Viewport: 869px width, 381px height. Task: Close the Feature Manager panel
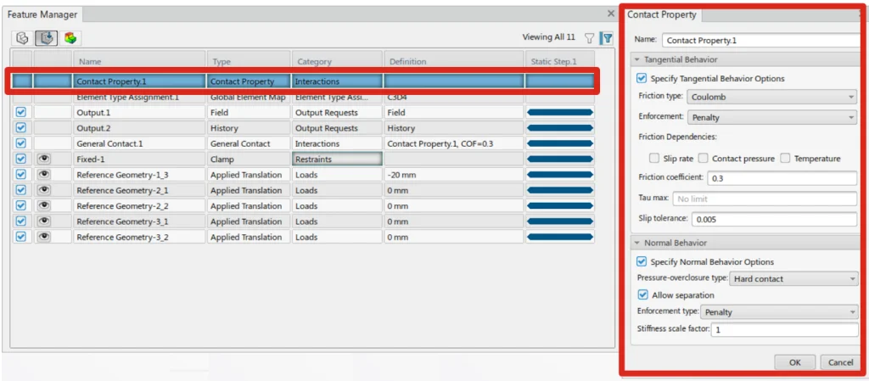(x=610, y=14)
